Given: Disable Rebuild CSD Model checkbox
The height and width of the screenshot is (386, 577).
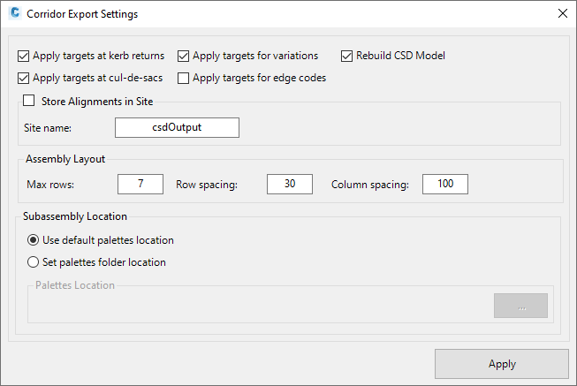Looking at the screenshot, I should point(346,56).
